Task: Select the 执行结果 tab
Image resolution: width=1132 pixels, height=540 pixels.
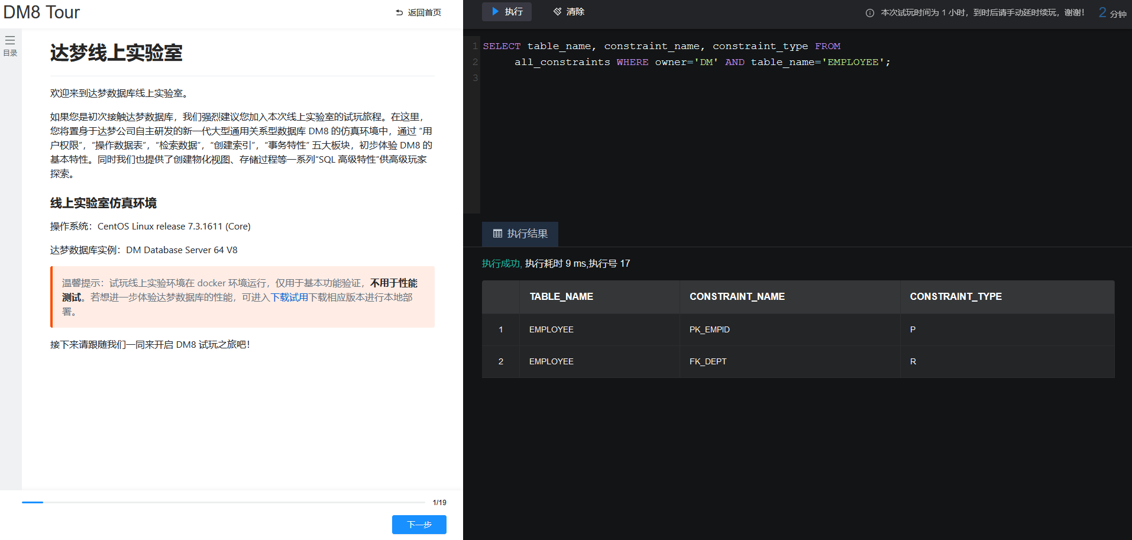Action: (520, 234)
